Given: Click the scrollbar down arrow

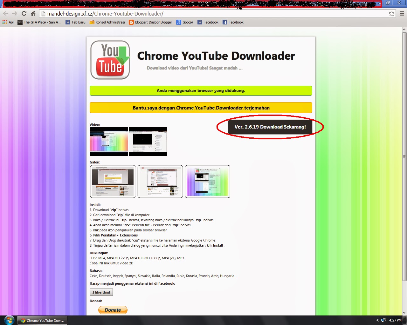Looking at the screenshot, I should [404, 313].
